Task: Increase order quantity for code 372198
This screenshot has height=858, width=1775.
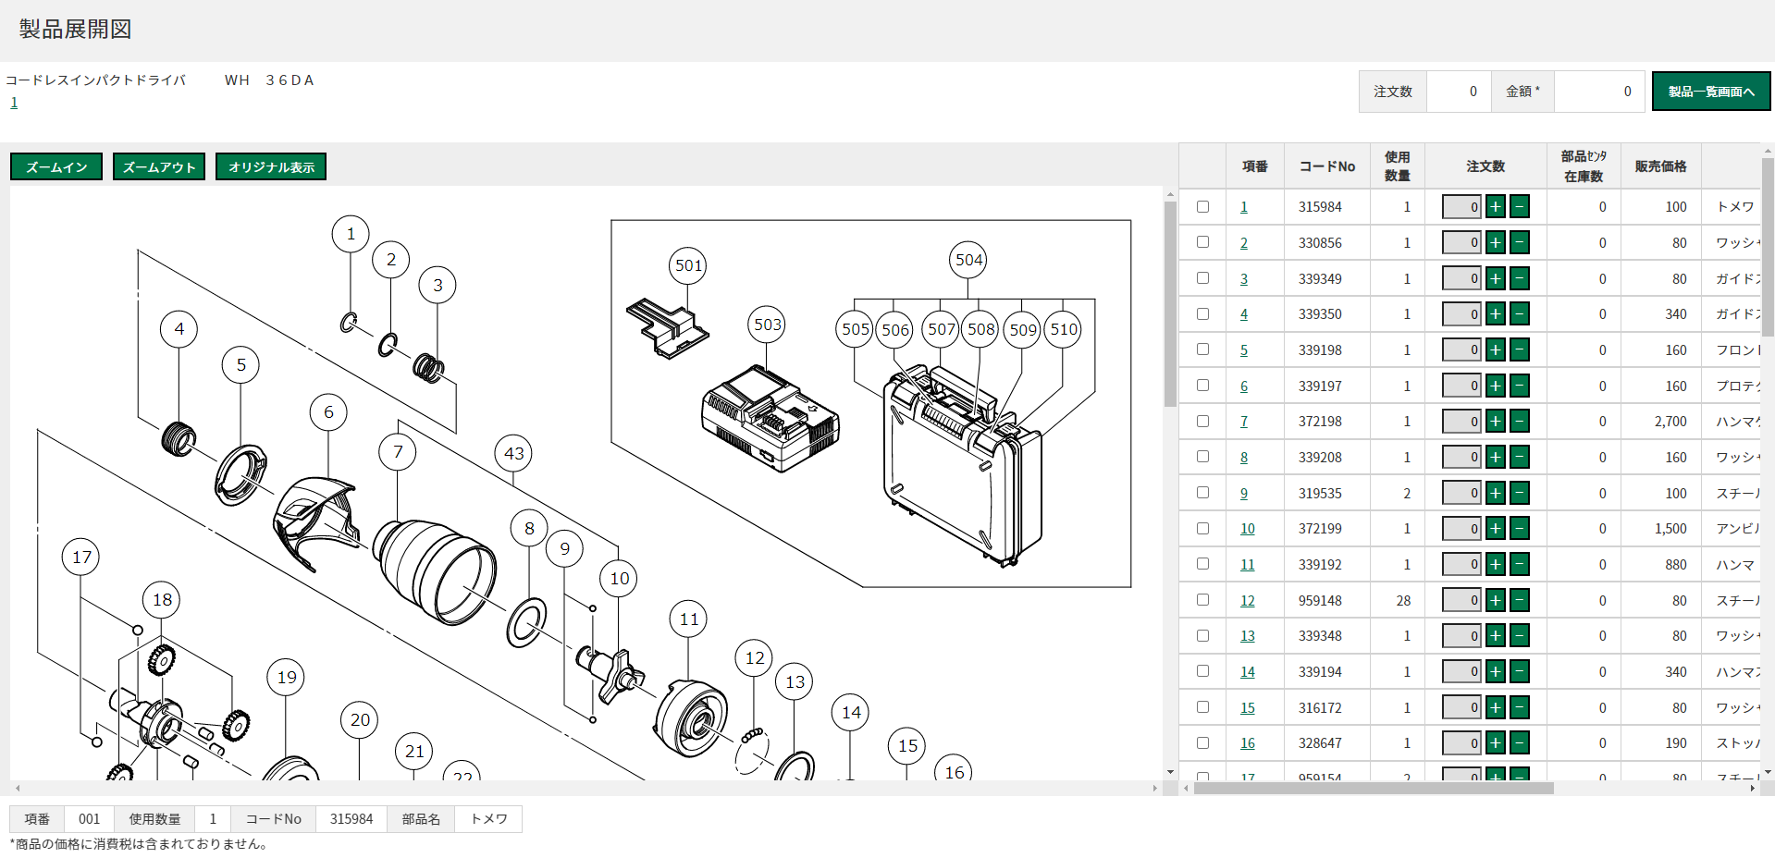Action: (x=1495, y=422)
